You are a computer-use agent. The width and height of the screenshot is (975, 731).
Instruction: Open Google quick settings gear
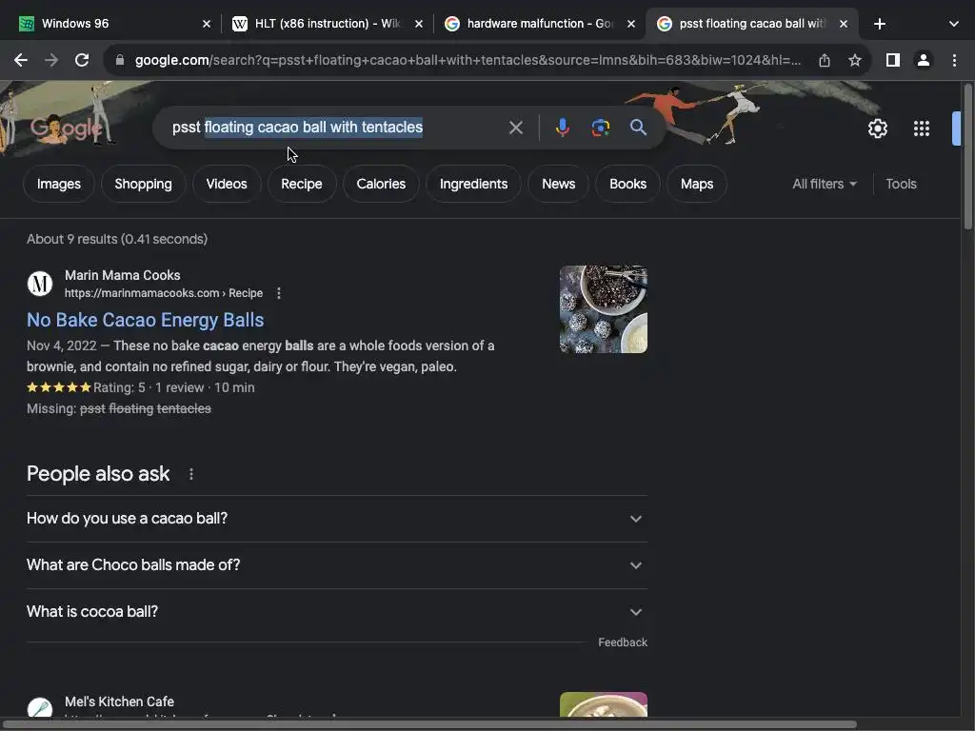click(877, 128)
